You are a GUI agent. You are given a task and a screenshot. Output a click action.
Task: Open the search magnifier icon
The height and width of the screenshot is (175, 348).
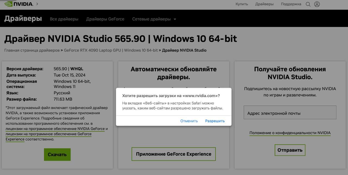point(308,4)
